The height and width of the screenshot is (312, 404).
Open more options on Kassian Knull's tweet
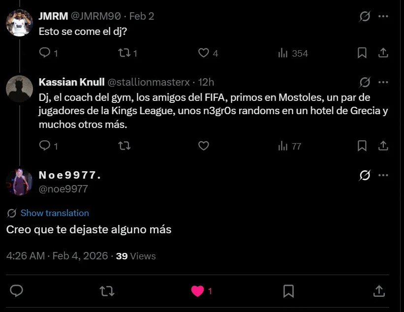pos(383,82)
